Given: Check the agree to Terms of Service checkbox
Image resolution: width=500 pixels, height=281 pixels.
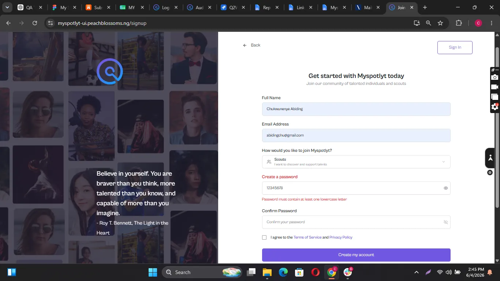Looking at the screenshot, I should coord(264,237).
